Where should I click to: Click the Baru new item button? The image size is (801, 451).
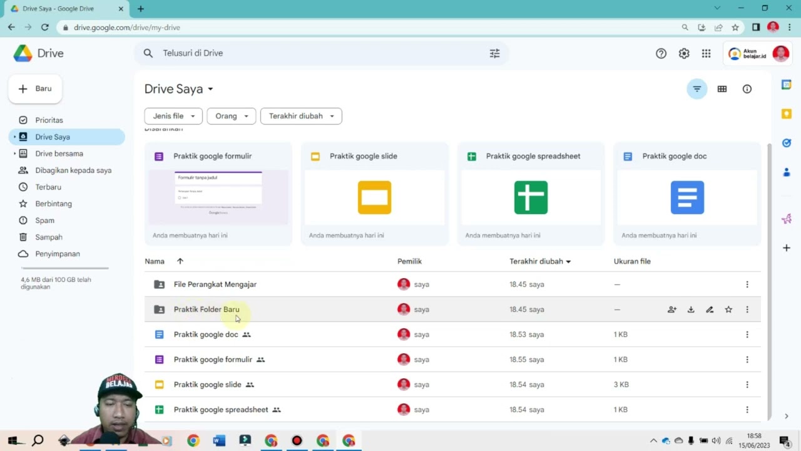pyautogui.click(x=35, y=89)
